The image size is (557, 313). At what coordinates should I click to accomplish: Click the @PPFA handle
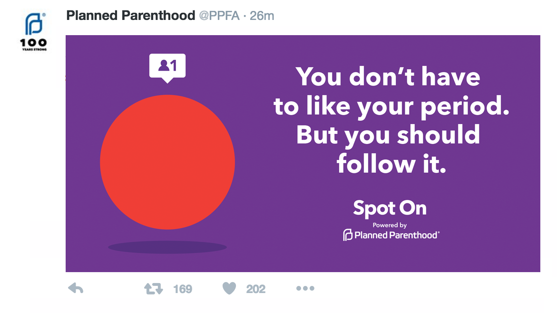tap(219, 16)
